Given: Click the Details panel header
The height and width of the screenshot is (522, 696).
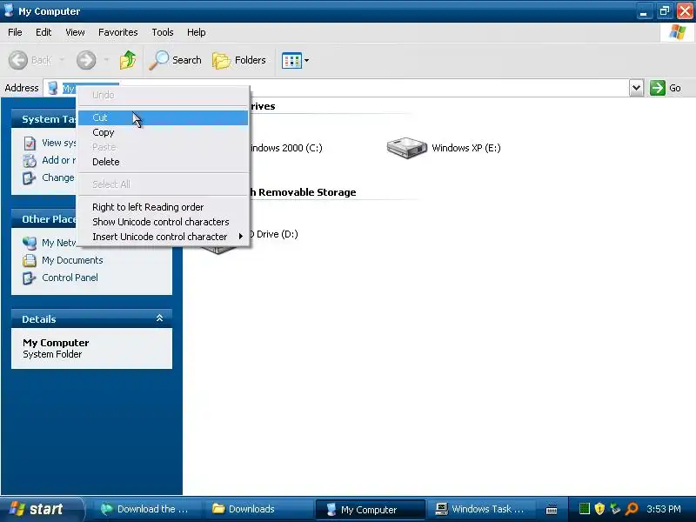Looking at the screenshot, I should pos(92,318).
